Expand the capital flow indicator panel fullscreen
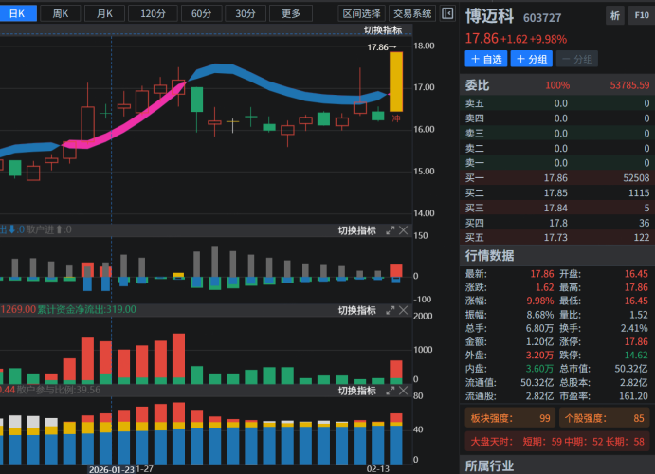The image size is (655, 474). point(390,310)
